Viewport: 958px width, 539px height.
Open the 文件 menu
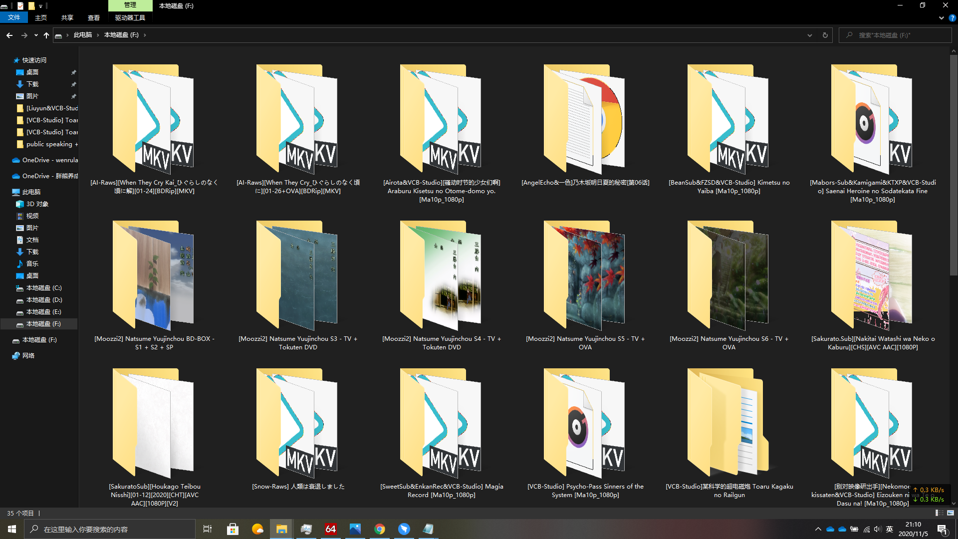tap(14, 17)
